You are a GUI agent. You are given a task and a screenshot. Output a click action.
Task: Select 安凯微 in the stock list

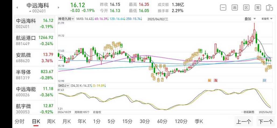click(x=34, y=58)
